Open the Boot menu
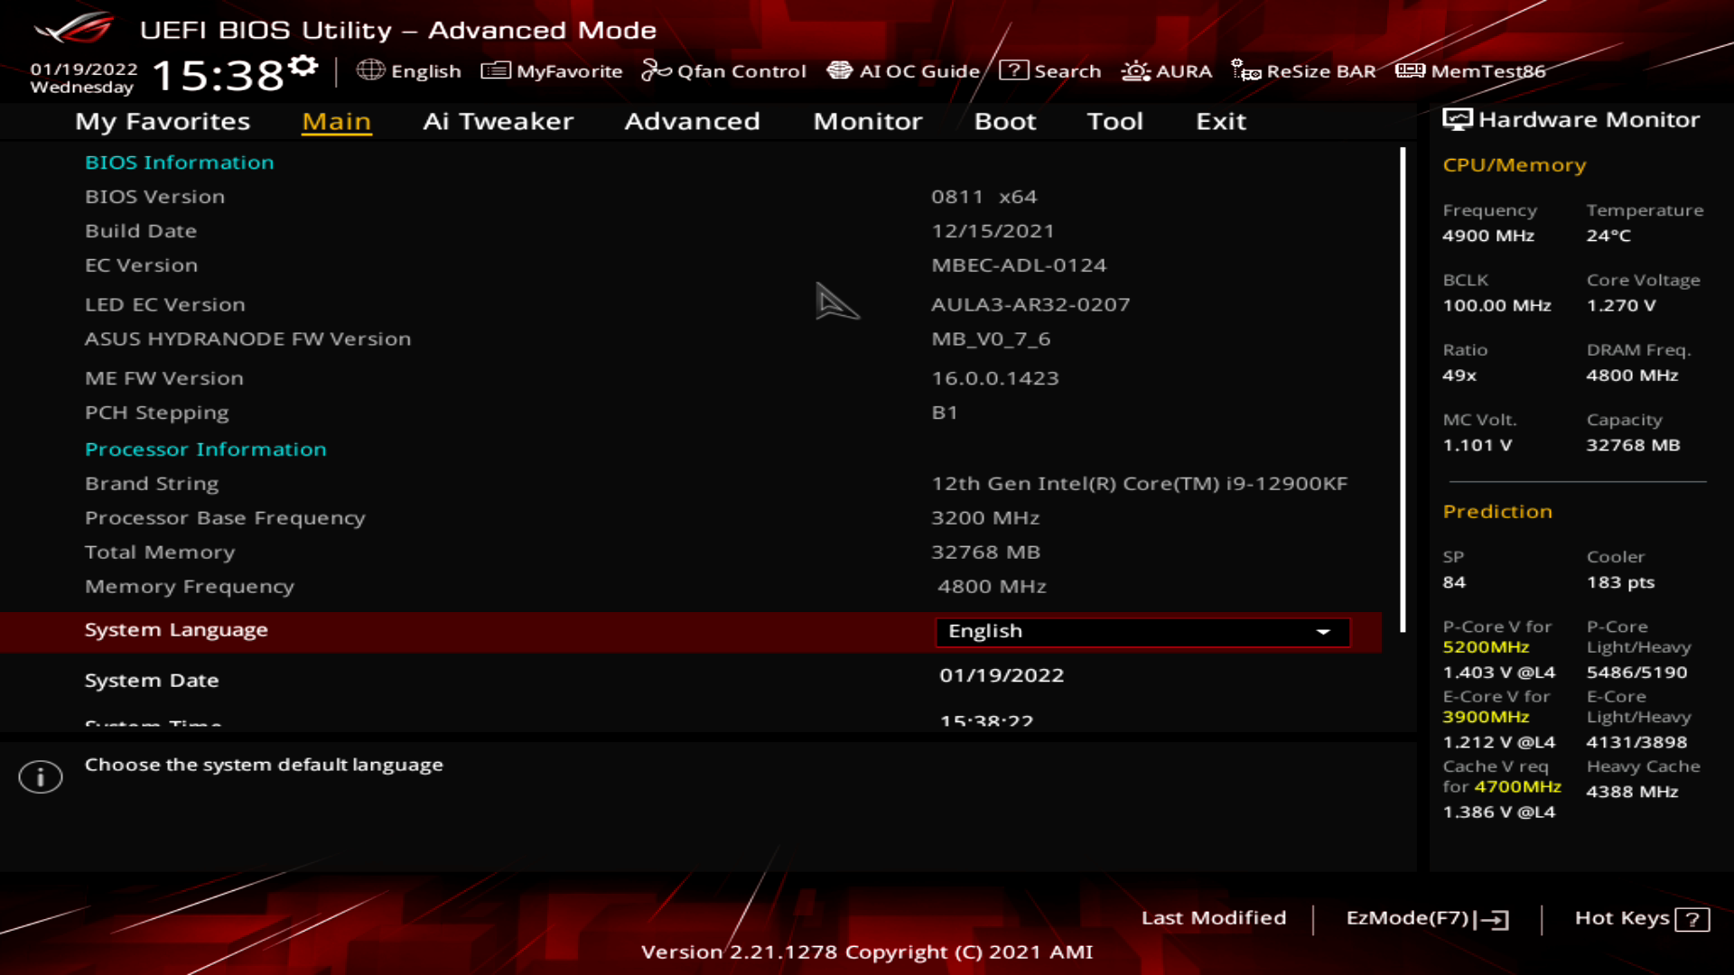Viewport: 1734px width, 975px height. (x=1005, y=122)
